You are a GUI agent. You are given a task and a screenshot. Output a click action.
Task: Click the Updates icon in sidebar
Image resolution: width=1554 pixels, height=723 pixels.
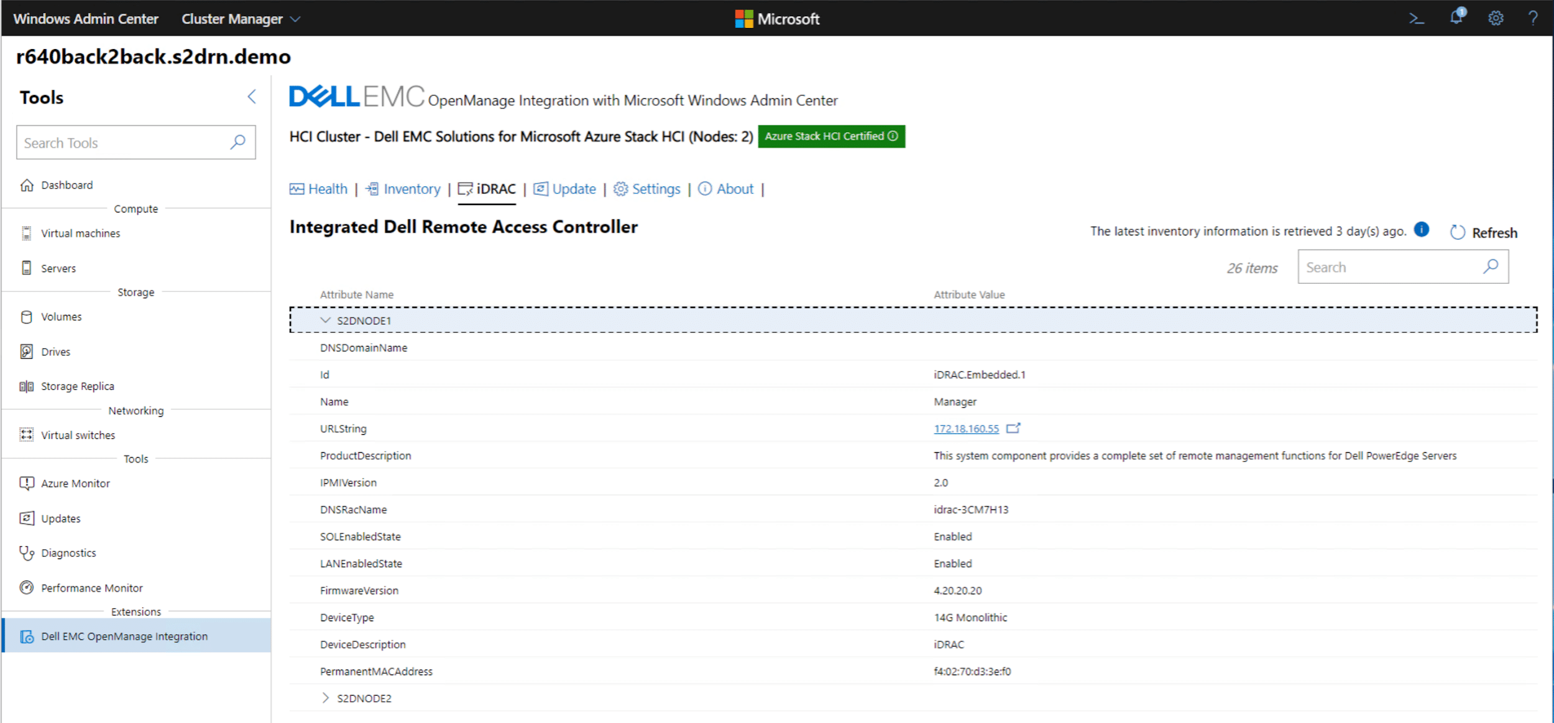[x=26, y=518]
